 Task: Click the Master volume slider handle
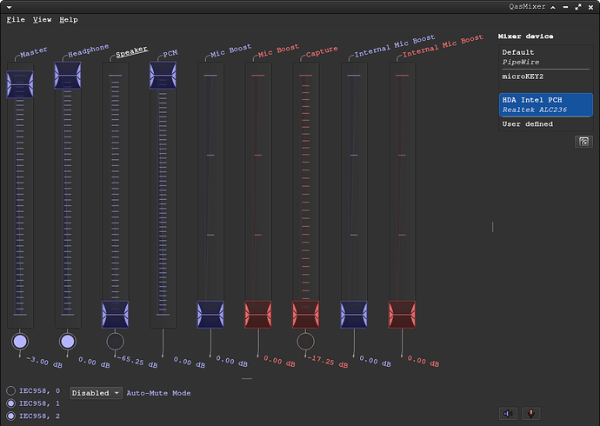click(x=20, y=84)
